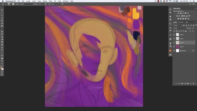Image resolution: width=197 pixels, height=111 pixels.
Task: Click the Background layer thumbnail
Action: tap(177, 51)
